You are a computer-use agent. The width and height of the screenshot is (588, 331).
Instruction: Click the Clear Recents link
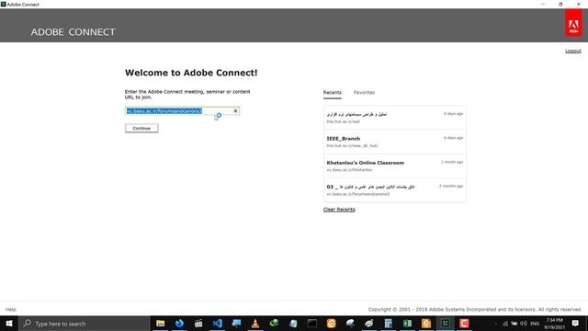click(x=339, y=210)
